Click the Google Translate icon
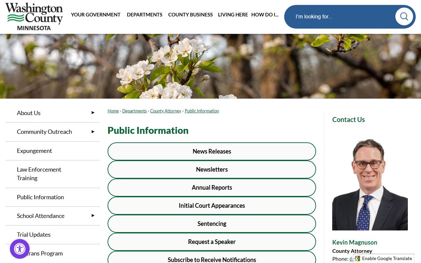Screen dimensions: 421x263 pos(358,258)
